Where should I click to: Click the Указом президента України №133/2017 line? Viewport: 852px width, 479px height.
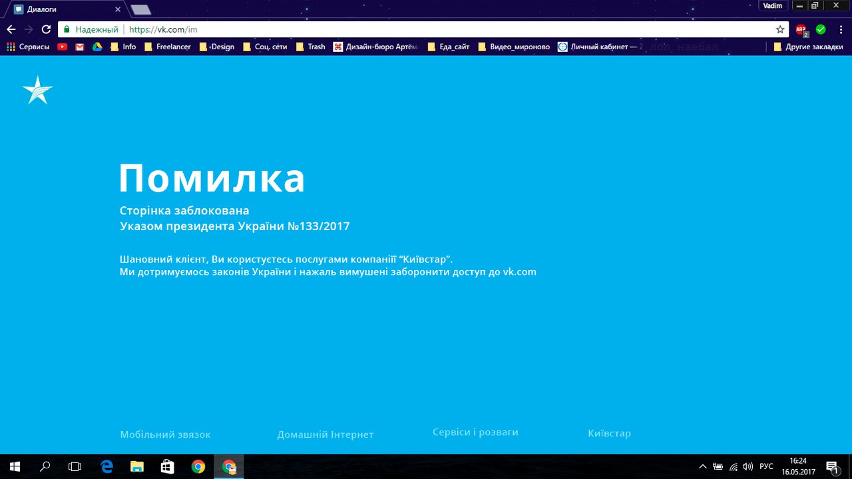(234, 226)
